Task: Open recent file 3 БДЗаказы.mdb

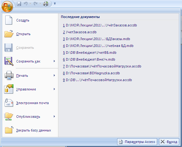Action: (97, 39)
